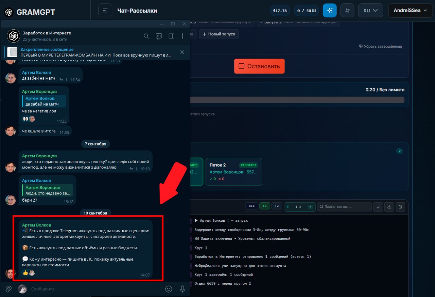
Task: Click the thread count badge showing 2
Action: pyautogui.click(x=400, y=151)
